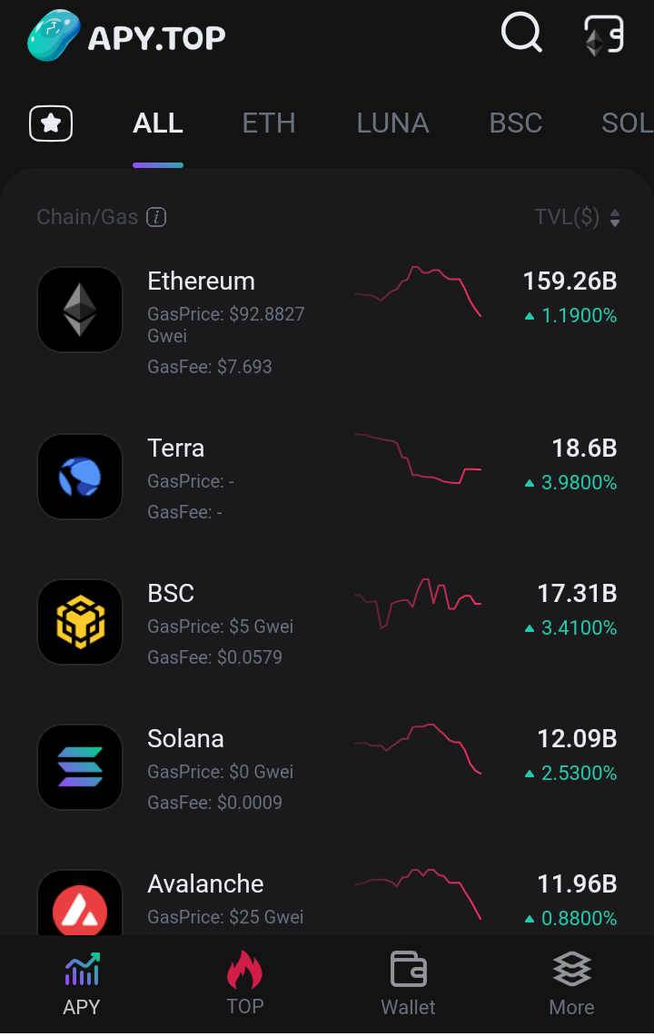The width and height of the screenshot is (654, 1036).
Task: Open the Ethereum wallet connect icon
Action: (x=604, y=35)
